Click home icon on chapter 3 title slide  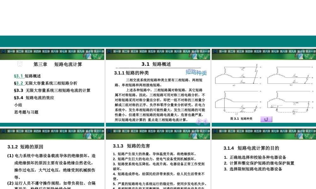click(3, 52)
